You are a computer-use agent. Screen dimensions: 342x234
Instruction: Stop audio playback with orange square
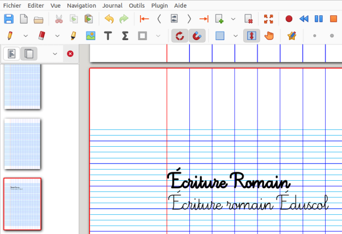pyautogui.click(x=333, y=19)
